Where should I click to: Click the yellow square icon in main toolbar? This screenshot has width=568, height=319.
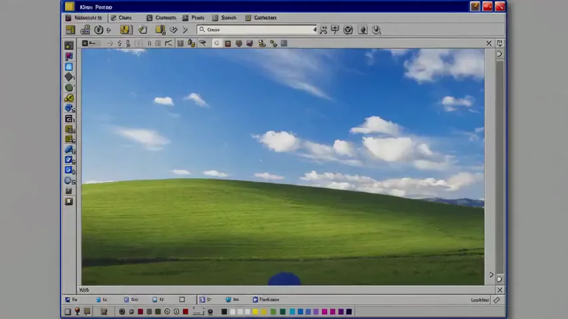coord(71,30)
